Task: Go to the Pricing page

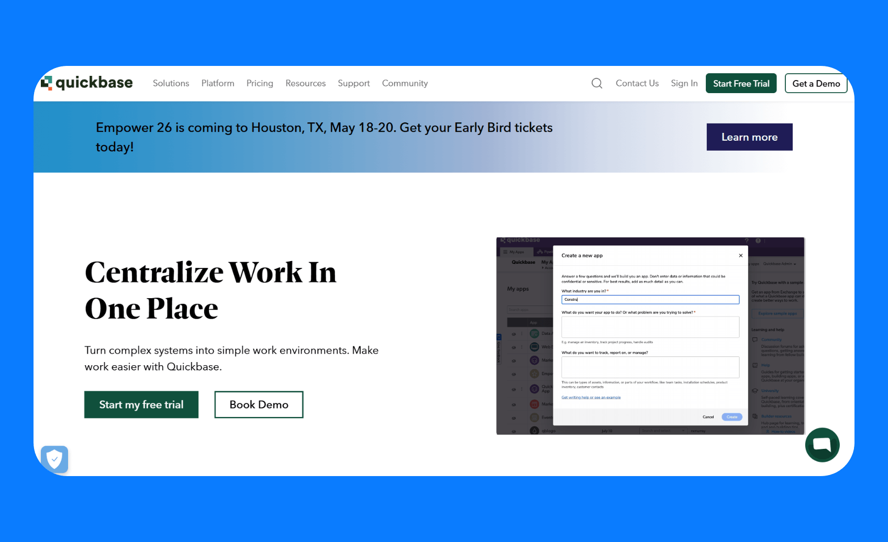Action: coord(260,83)
